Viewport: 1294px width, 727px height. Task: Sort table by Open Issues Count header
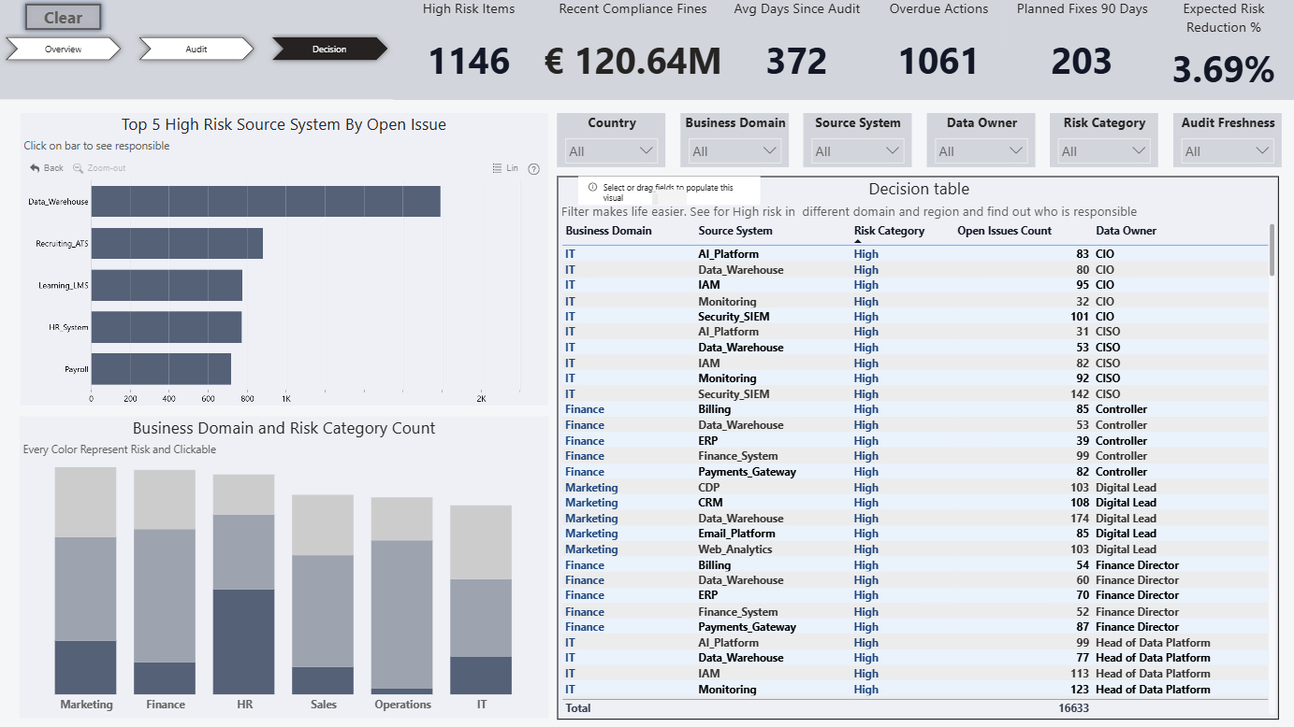1004,231
